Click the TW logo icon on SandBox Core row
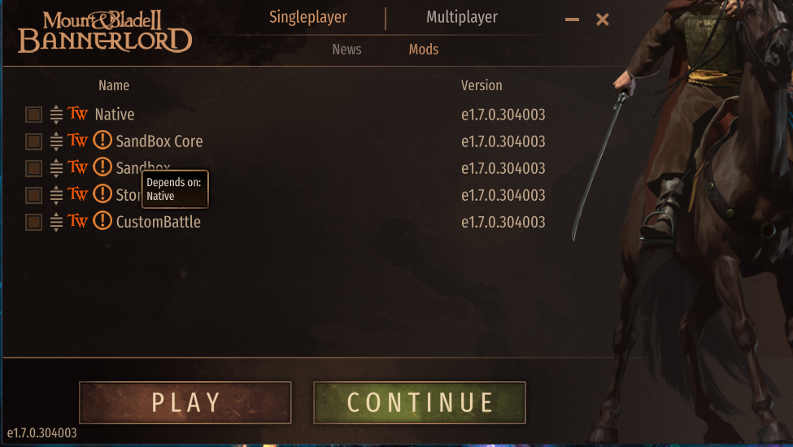 pyautogui.click(x=77, y=140)
